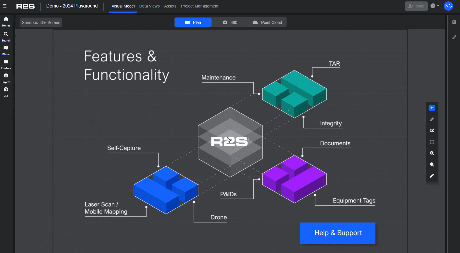
Task: Switch to the 360 view mode
Action: pos(230,22)
